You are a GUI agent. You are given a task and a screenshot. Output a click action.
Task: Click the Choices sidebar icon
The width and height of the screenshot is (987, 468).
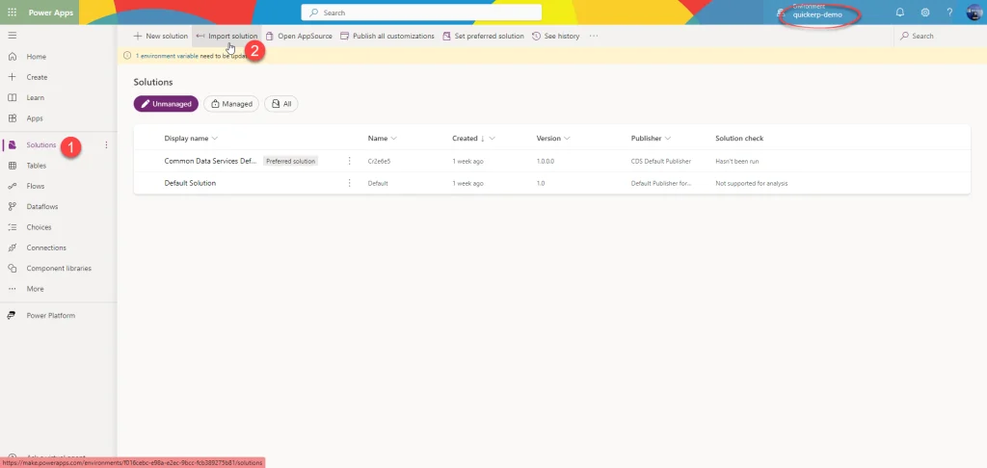click(x=12, y=227)
